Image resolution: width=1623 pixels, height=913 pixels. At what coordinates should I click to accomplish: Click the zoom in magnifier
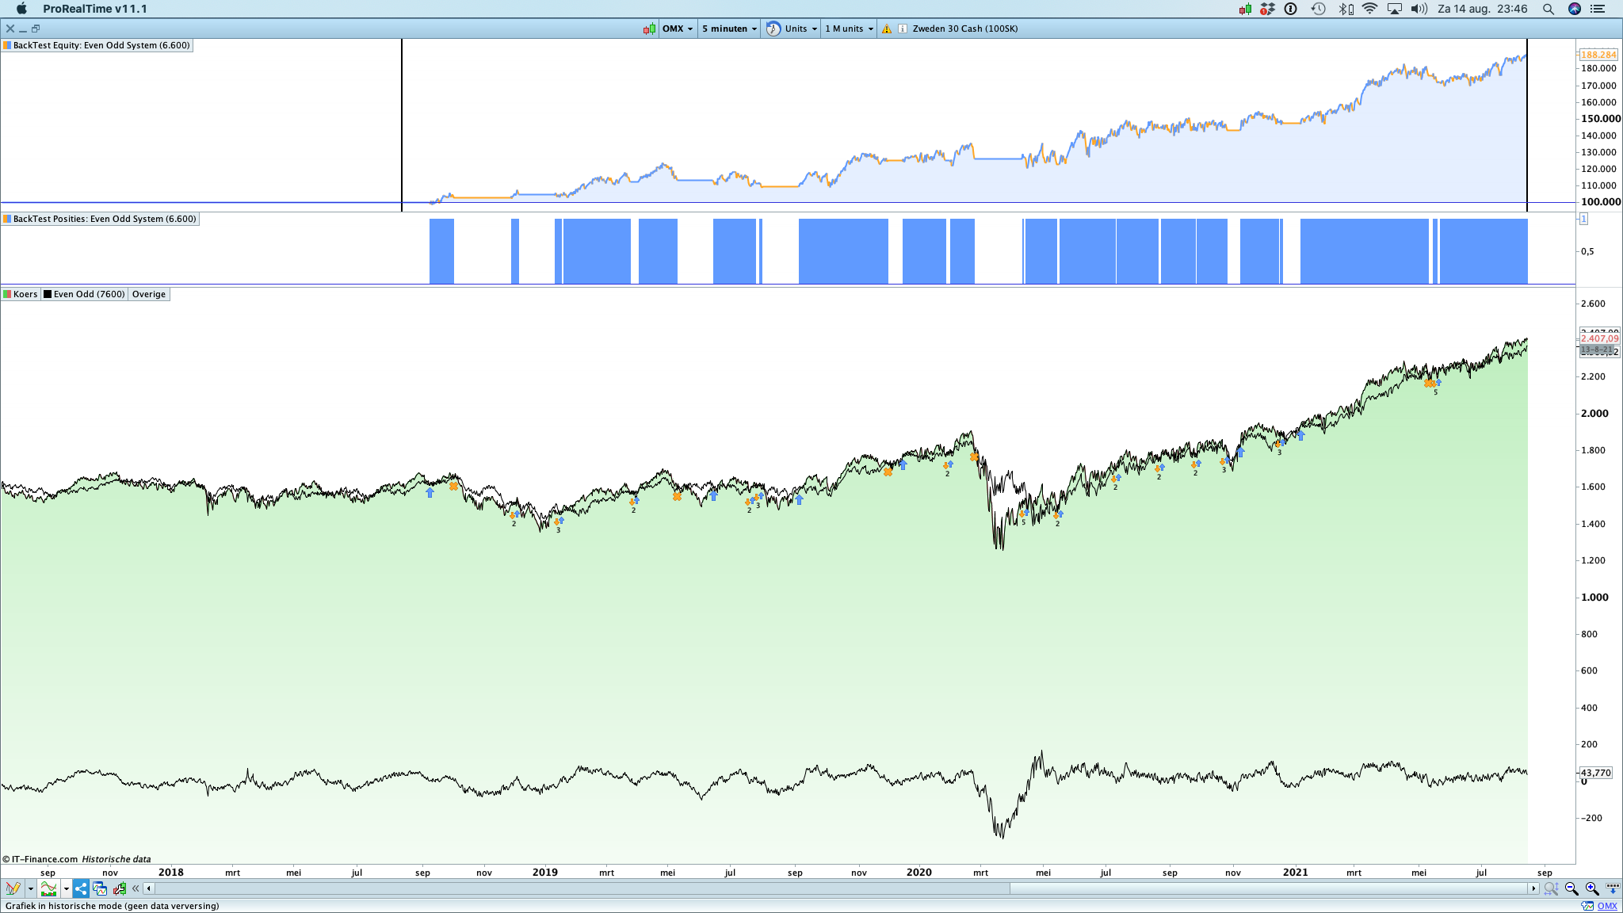[1591, 888]
